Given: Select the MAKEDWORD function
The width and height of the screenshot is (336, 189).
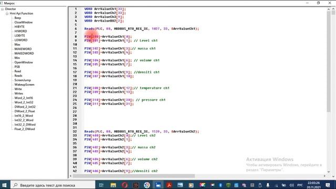Looking at the screenshot, I should 24,54.
